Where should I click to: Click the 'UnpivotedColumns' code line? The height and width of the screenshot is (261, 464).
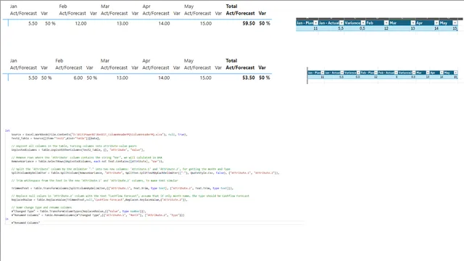tap(78, 150)
